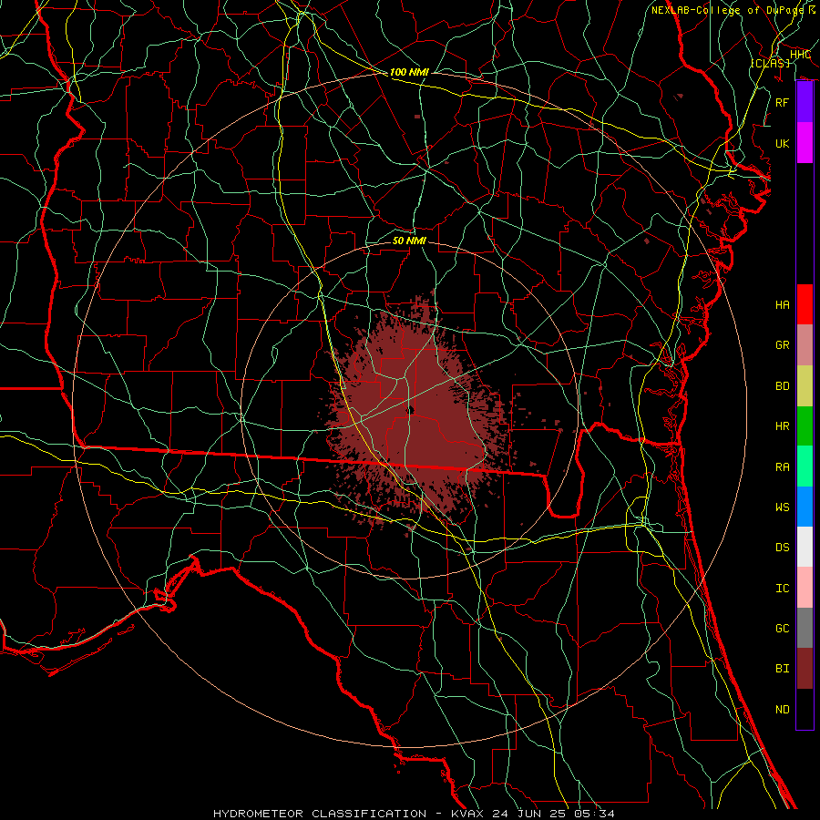Click the [CLAS] units label
820x820 pixels.
point(770,63)
